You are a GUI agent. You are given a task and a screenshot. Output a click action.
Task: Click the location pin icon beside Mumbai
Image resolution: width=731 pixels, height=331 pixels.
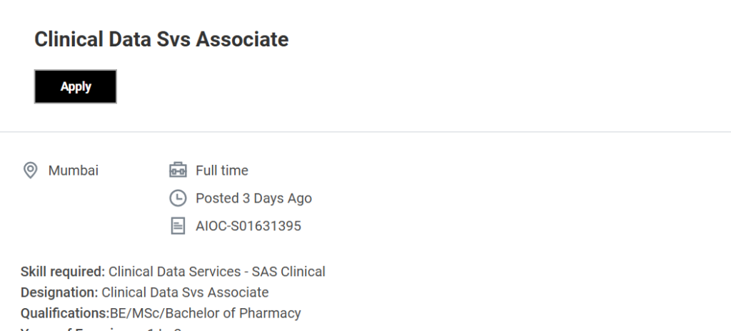(x=30, y=170)
